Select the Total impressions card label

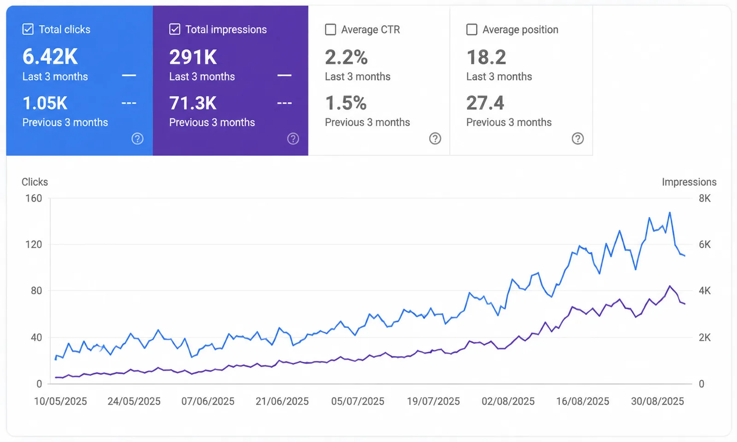226,29
